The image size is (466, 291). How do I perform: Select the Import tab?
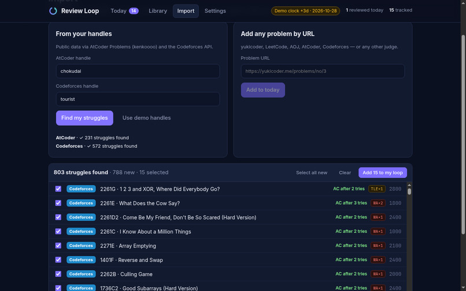click(x=186, y=11)
